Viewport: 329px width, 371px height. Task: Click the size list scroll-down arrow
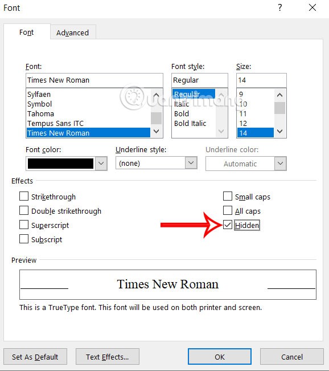tap(280, 131)
